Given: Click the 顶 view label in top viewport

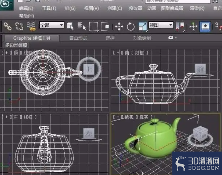Looking at the screenshot, I should tap(16, 53).
